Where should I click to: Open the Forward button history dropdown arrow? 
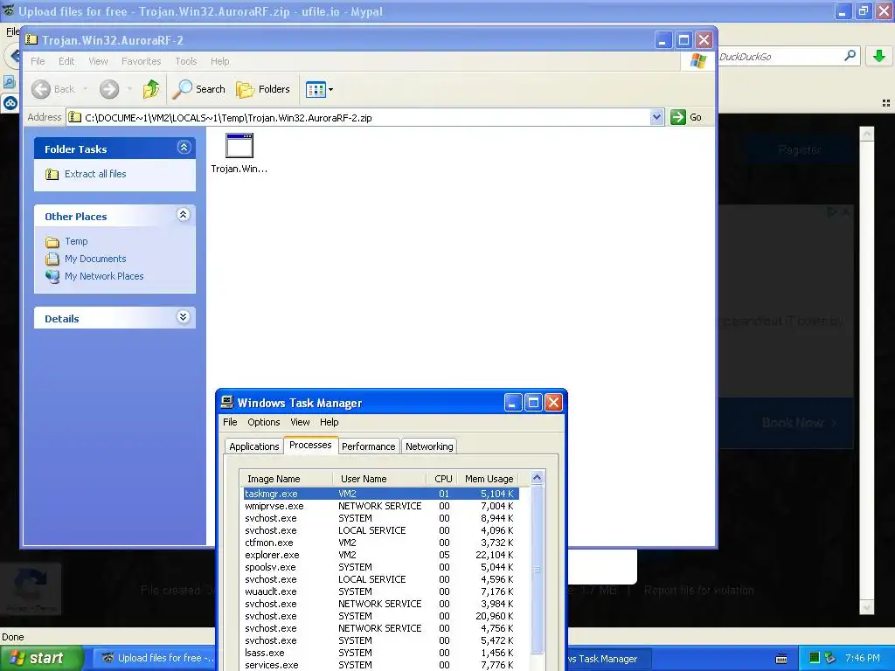click(x=129, y=89)
